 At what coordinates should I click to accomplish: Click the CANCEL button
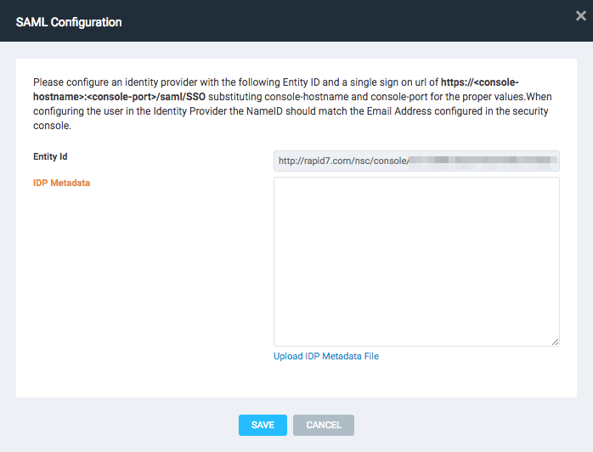point(324,425)
